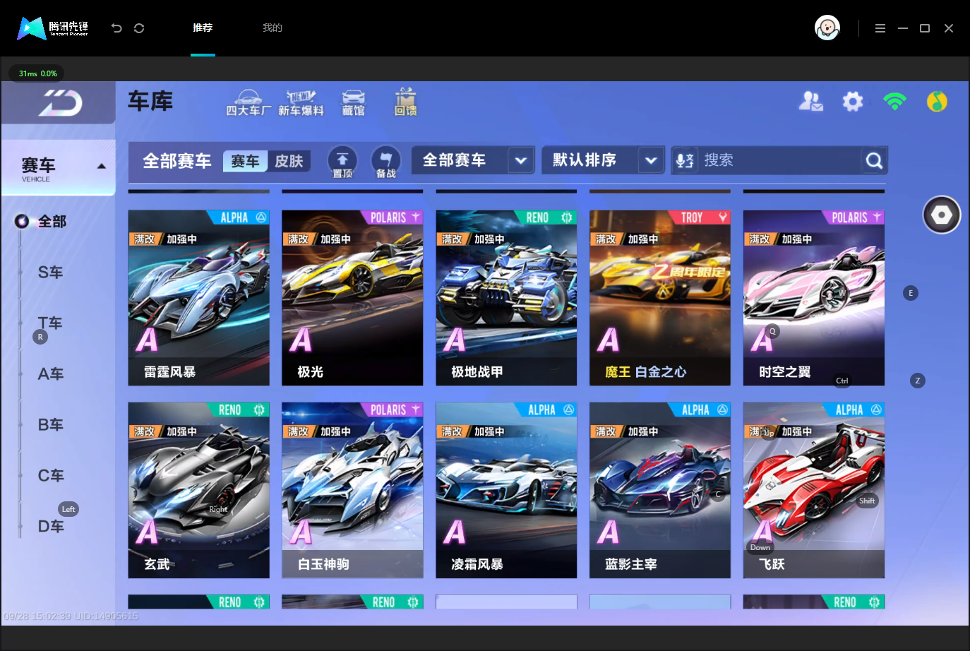Viewport: 970px width, 651px height.
Task: Click the magnifier search icon
Action: (x=874, y=161)
